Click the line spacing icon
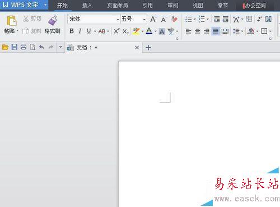Viewport: 280px width, 207px height. click(236, 31)
